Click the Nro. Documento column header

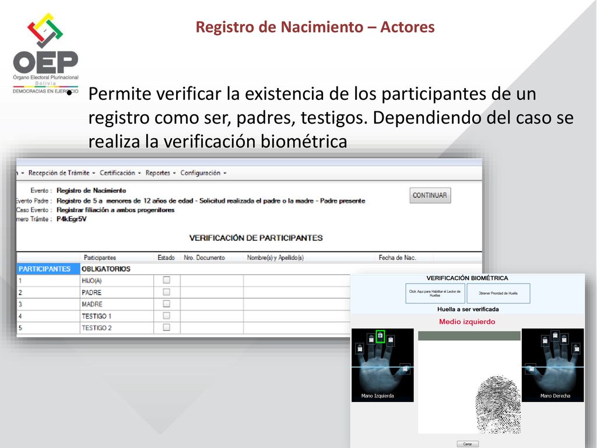pos(204,257)
